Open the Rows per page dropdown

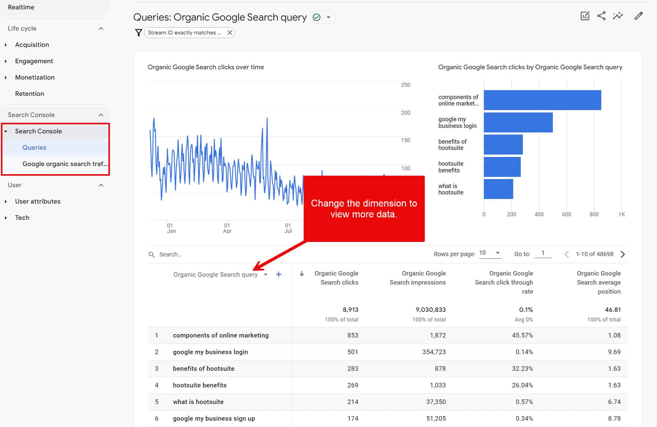[x=490, y=253]
